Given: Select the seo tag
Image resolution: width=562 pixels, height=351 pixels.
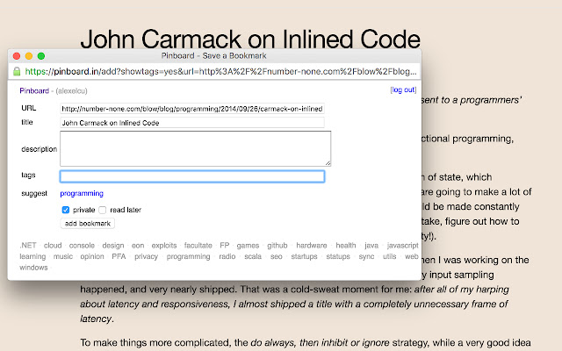Looking at the screenshot, I should (277, 256).
